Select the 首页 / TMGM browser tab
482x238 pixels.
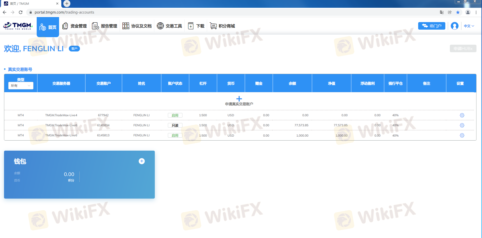coord(31,4)
